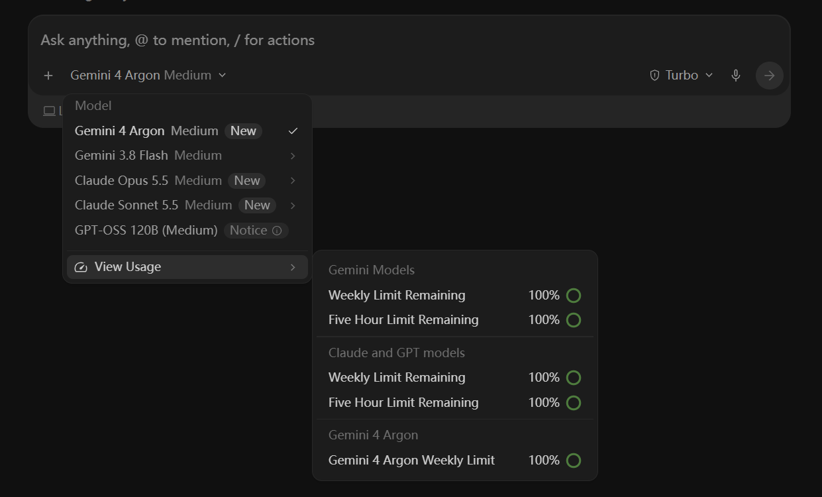Viewport: 822px width, 497px height.
Task: Expand Gemini 3.8 Flash submenu arrow
Action: click(293, 156)
